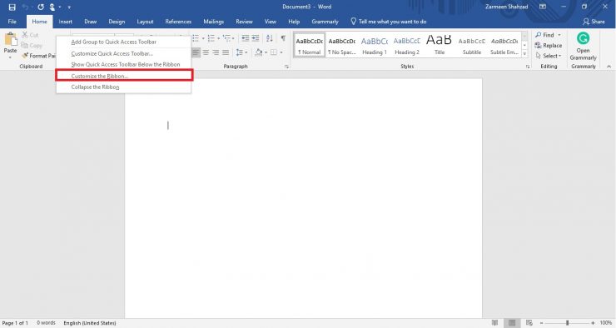This screenshot has height=328, width=616.
Task: Click the Sort icon in Paragraph group
Action: 269,38
